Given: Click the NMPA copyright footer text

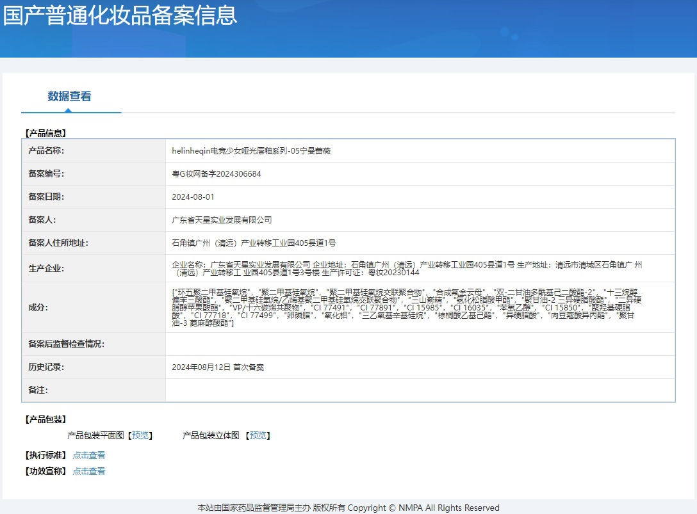Looking at the screenshot, I should [x=348, y=508].
